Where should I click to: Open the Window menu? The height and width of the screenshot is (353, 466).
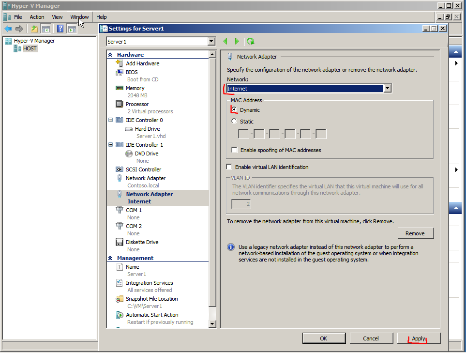click(79, 17)
